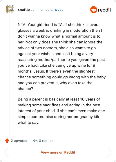Click the "View more on Reddit" button
This screenshot has height=162, width=116.
click(x=58, y=152)
